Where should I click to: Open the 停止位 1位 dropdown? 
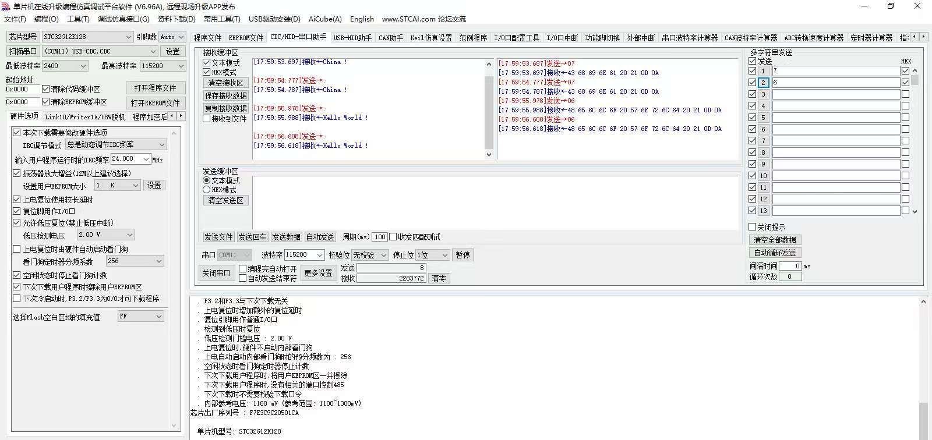(x=432, y=255)
